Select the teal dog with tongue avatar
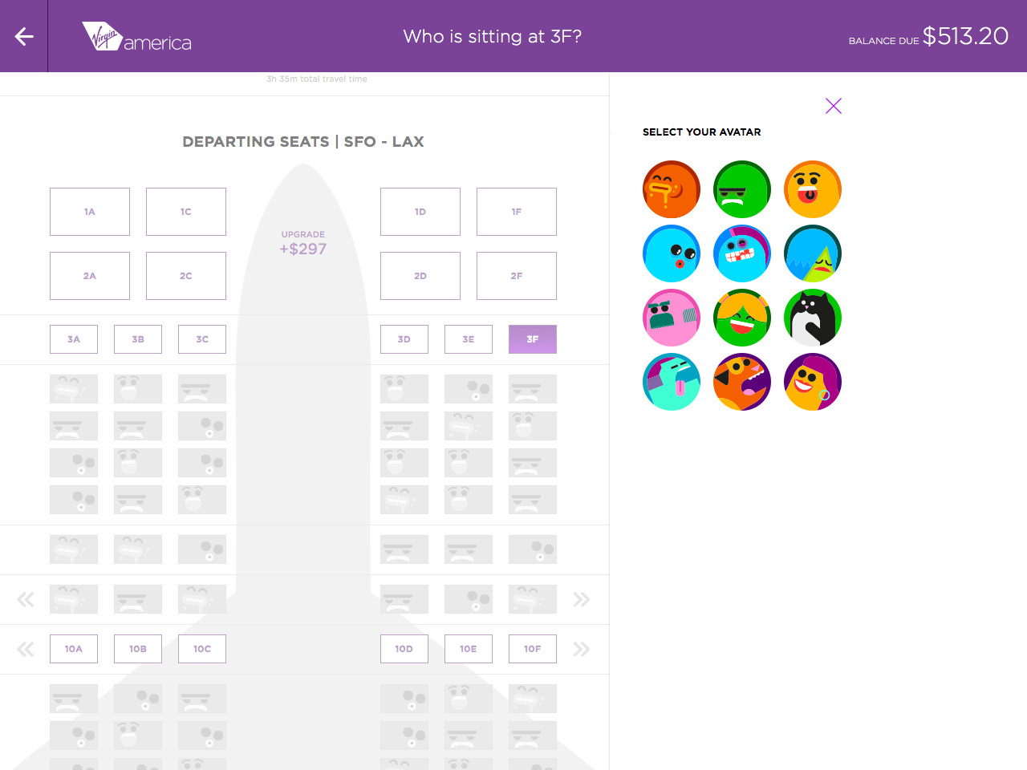Image resolution: width=1027 pixels, height=770 pixels. pos(672,382)
